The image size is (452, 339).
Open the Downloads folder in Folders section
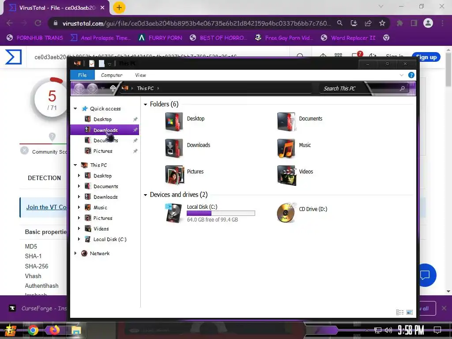click(x=174, y=148)
